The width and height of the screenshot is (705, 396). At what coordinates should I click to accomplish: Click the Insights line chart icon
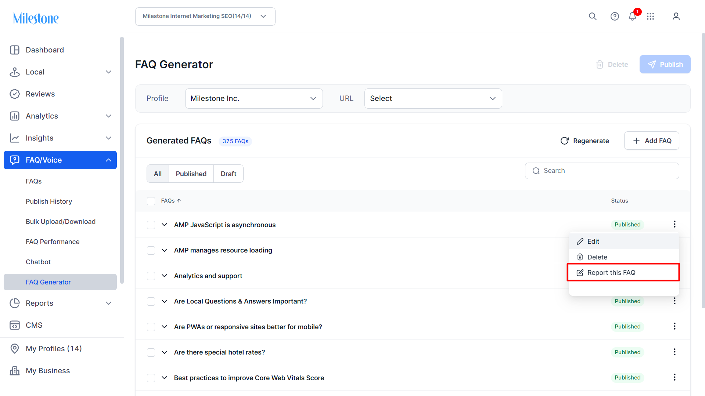(x=15, y=138)
